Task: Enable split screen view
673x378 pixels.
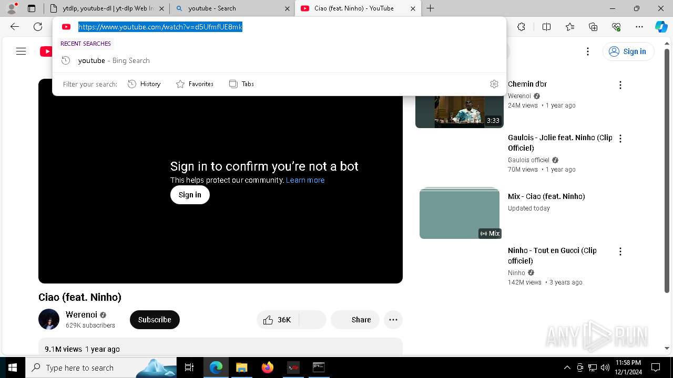Action: click(546, 27)
